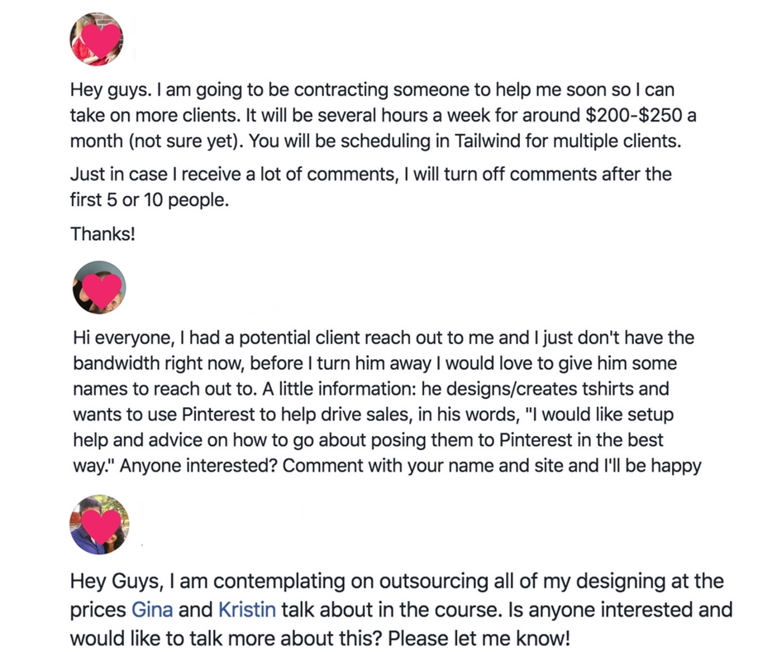Click 'designs/creates tshirts' phrase
777x652 pixels.
point(540,389)
